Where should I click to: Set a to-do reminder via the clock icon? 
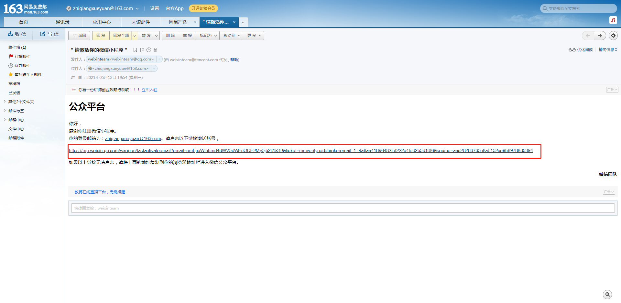[149, 50]
